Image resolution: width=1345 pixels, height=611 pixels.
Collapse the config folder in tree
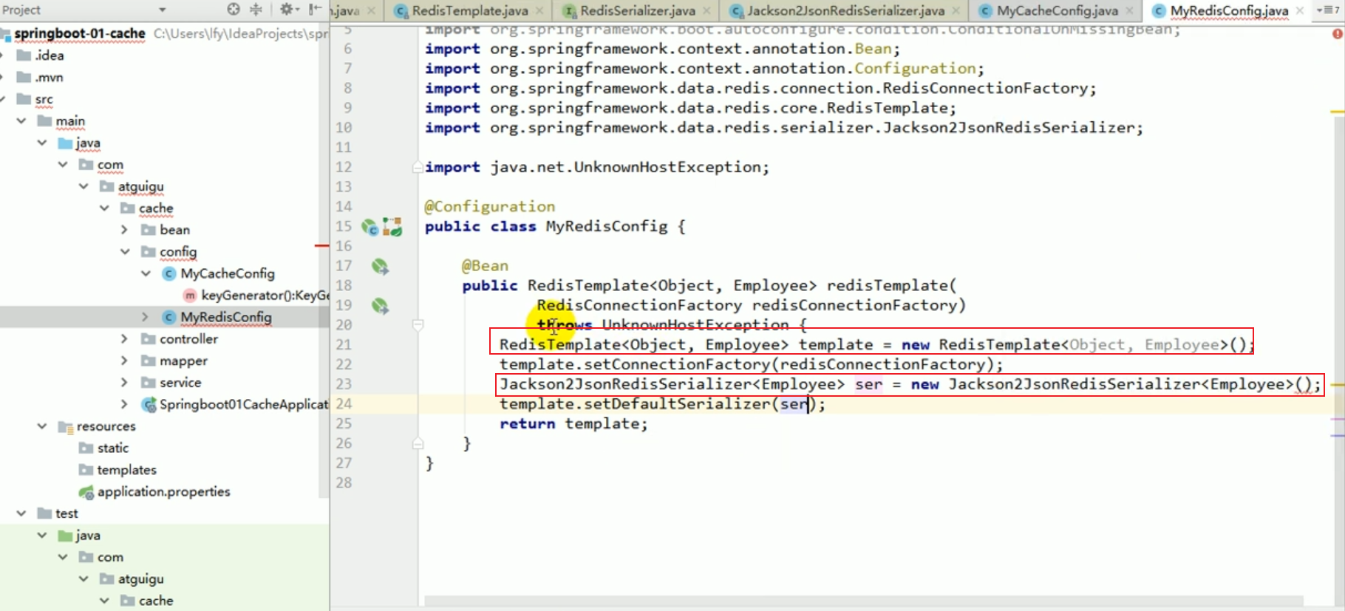point(125,252)
